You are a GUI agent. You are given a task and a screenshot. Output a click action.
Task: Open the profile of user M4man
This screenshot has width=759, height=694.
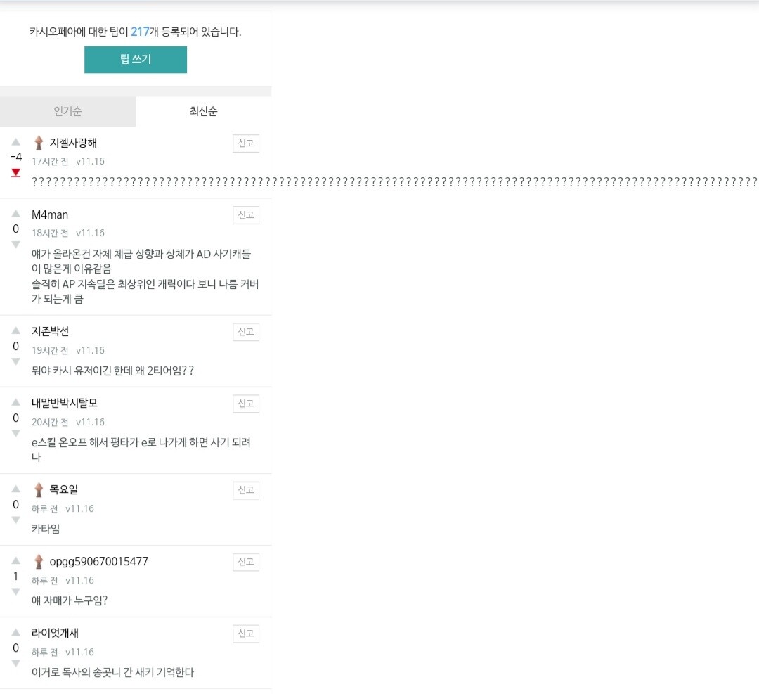click(x=50, y=214)
